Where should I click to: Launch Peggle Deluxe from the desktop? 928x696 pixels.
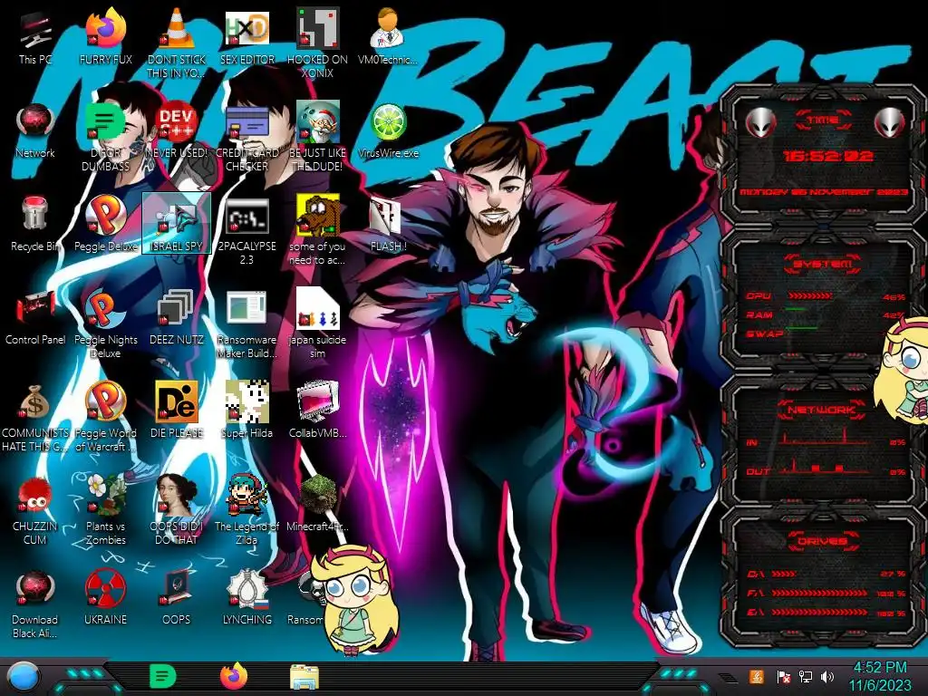(106, 224)
